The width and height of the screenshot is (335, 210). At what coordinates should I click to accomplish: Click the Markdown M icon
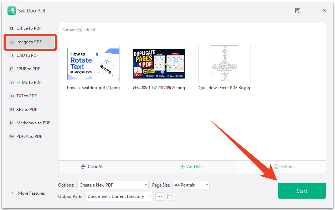coord(12,123)
